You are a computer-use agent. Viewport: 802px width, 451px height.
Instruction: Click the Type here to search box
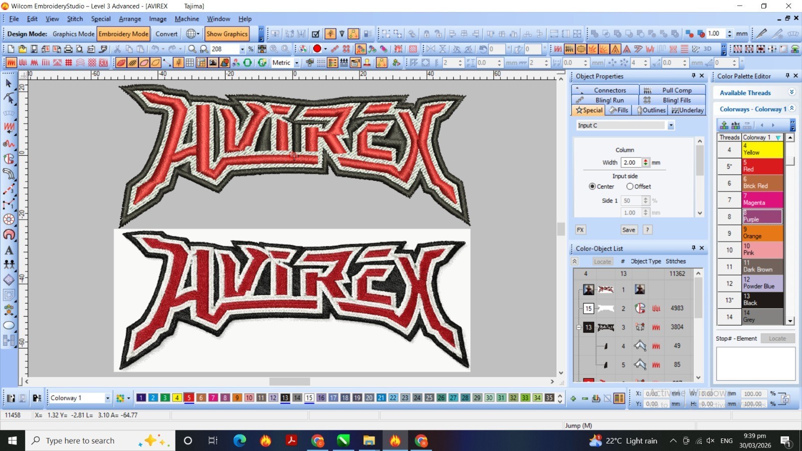pos(100,440)
